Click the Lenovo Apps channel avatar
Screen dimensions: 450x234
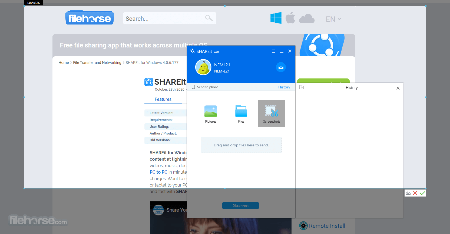[158, 210]
